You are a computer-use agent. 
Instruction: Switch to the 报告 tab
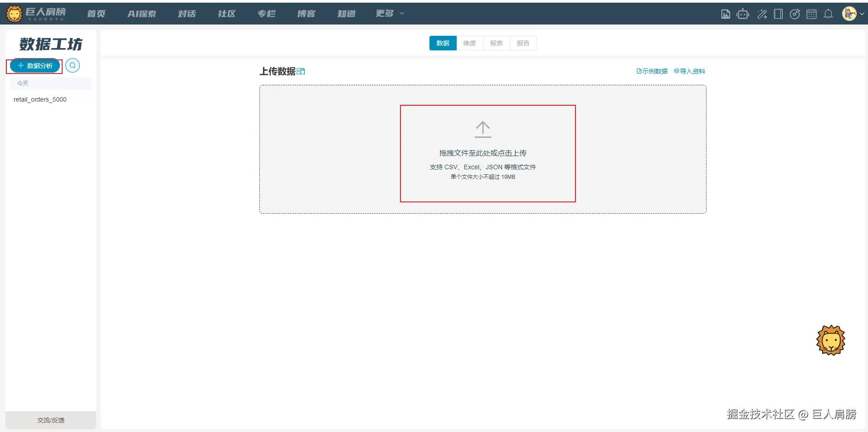point(523,43)
